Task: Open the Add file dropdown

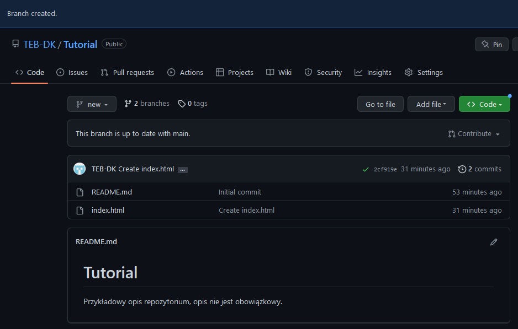Action: point(431,104)
